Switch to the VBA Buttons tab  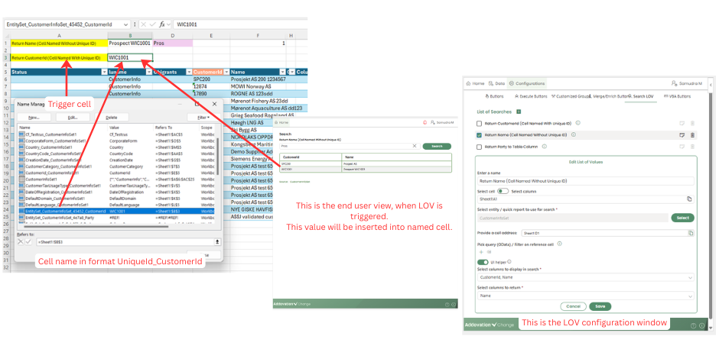pyautogui.click(x=676, y=96)
